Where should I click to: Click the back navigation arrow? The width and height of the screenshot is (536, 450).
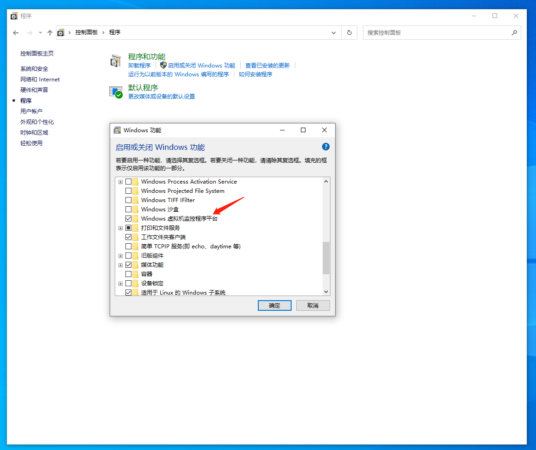pyautogui.click(x=16, y=33)
